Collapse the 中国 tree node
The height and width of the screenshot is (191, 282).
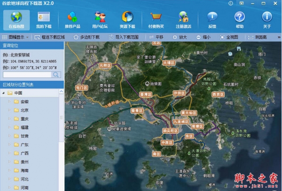3,93
